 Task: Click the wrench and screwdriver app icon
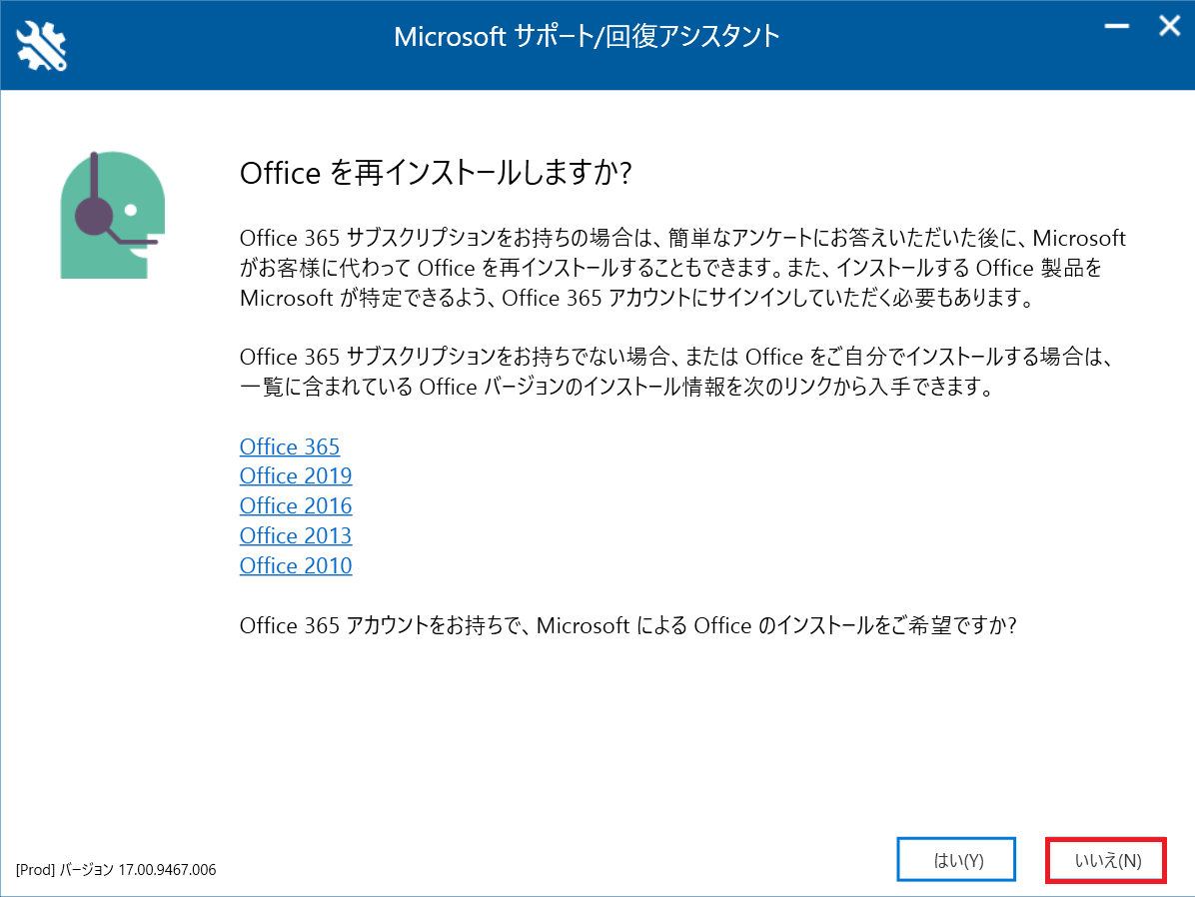pyautogui.click(x=42, y=46)
